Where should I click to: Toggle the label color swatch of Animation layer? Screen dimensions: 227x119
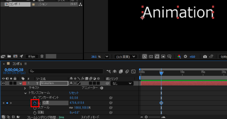coord(24,83)
